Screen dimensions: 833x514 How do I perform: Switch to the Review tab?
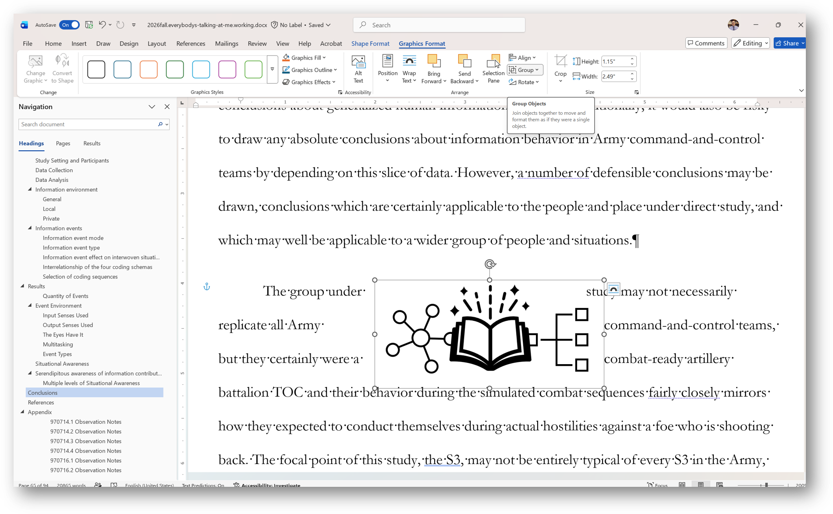(257, 43)
